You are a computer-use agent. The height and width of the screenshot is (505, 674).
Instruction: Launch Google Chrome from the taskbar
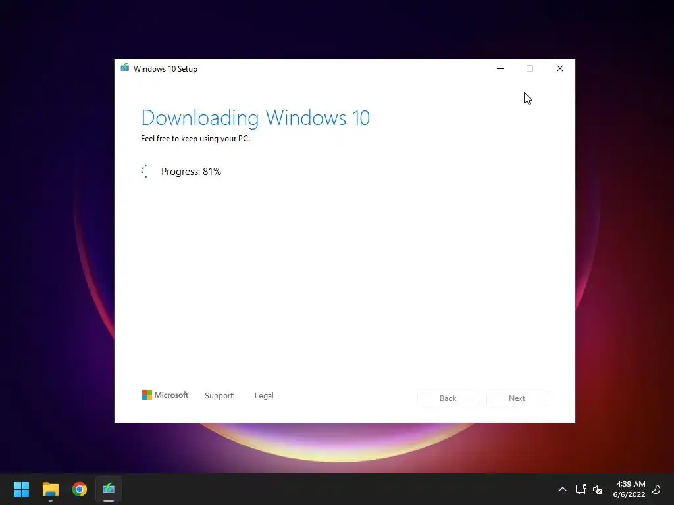tap(80, 489)
